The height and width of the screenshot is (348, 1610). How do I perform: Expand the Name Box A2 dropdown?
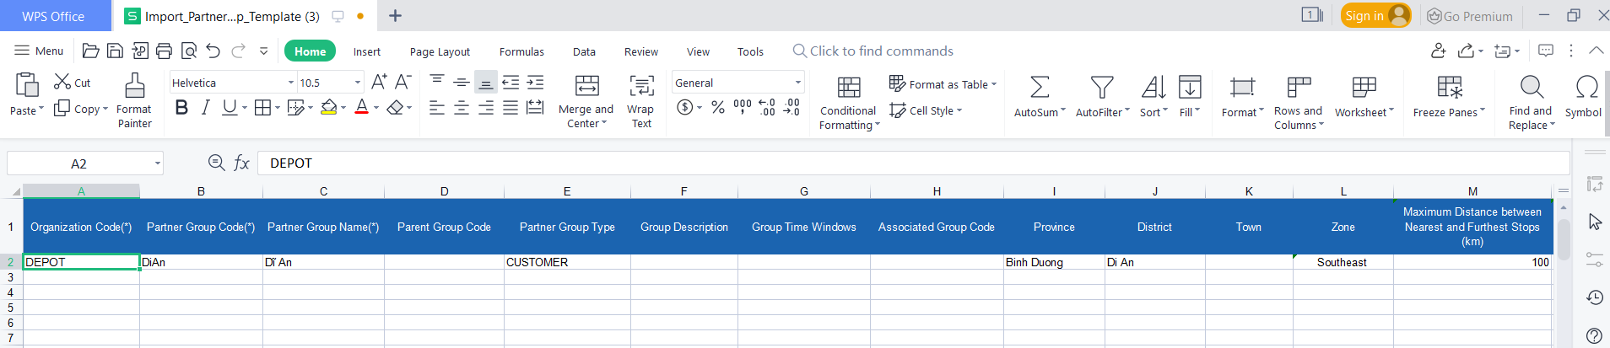(158, 163)
